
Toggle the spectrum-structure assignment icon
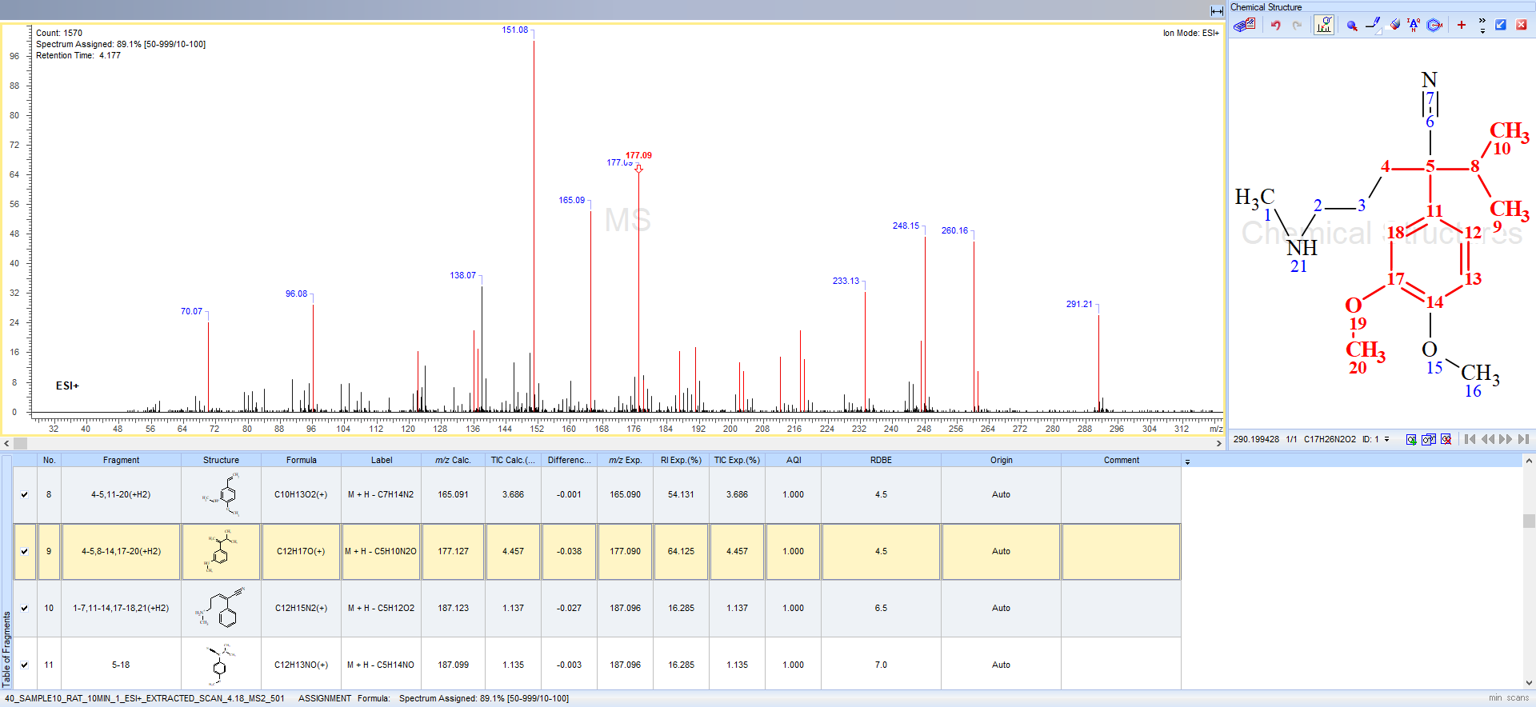(1324, 26)
